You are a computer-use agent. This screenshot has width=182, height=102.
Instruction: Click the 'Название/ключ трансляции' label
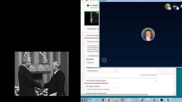pos(96,93)
